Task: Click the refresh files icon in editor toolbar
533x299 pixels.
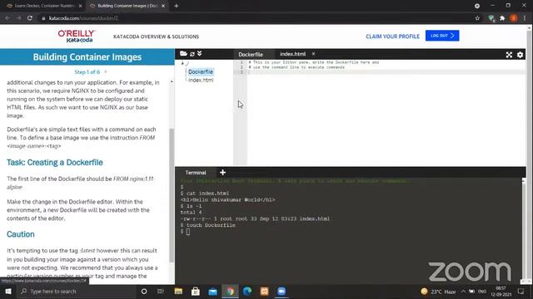Action: point(192,54)
